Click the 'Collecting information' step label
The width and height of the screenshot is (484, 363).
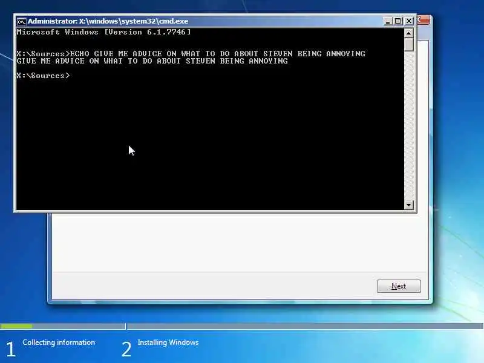point(59,342)
